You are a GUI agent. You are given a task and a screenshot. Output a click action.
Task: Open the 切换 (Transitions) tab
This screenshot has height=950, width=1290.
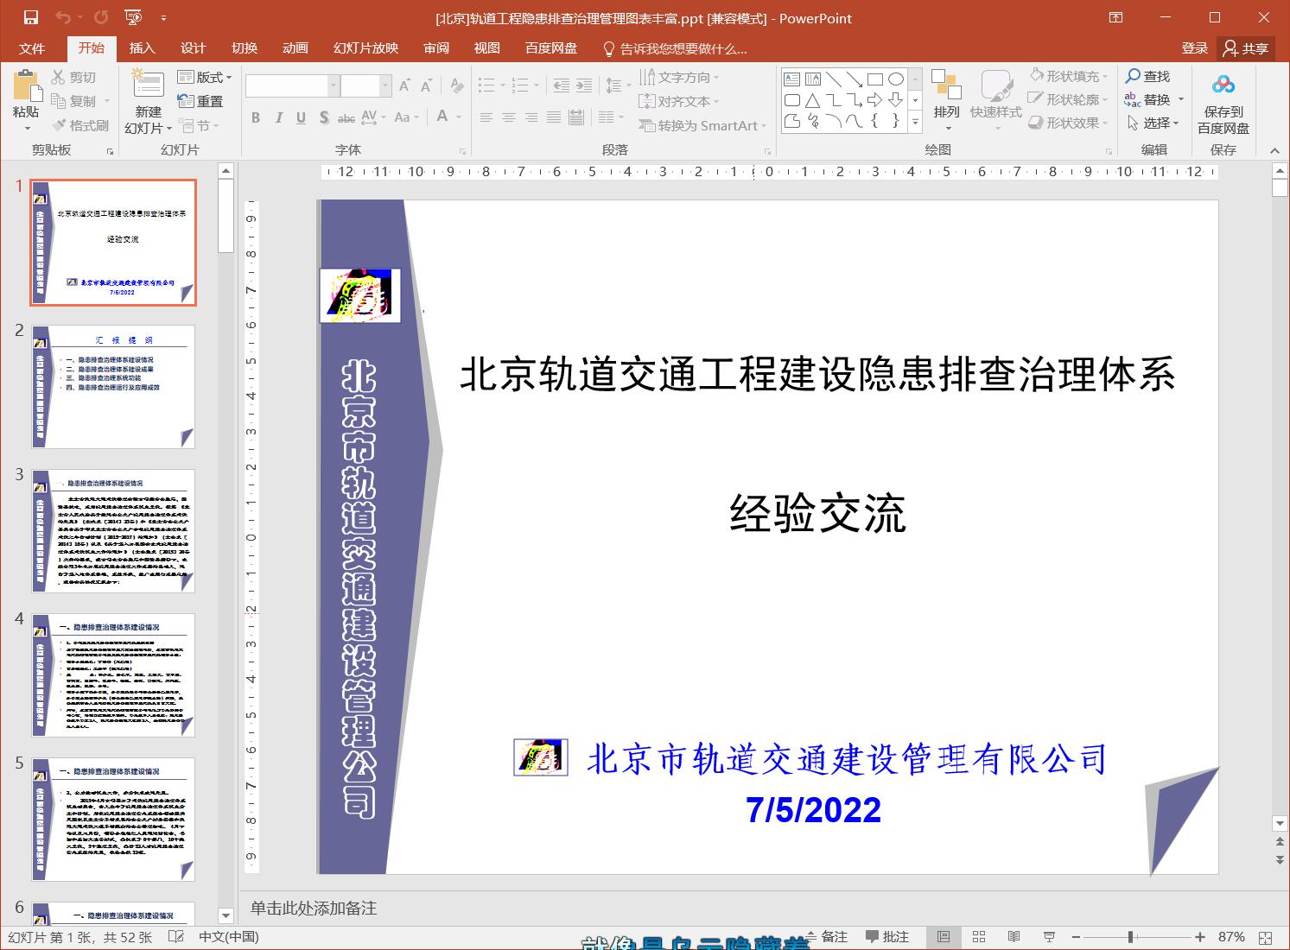click(245, 48)
